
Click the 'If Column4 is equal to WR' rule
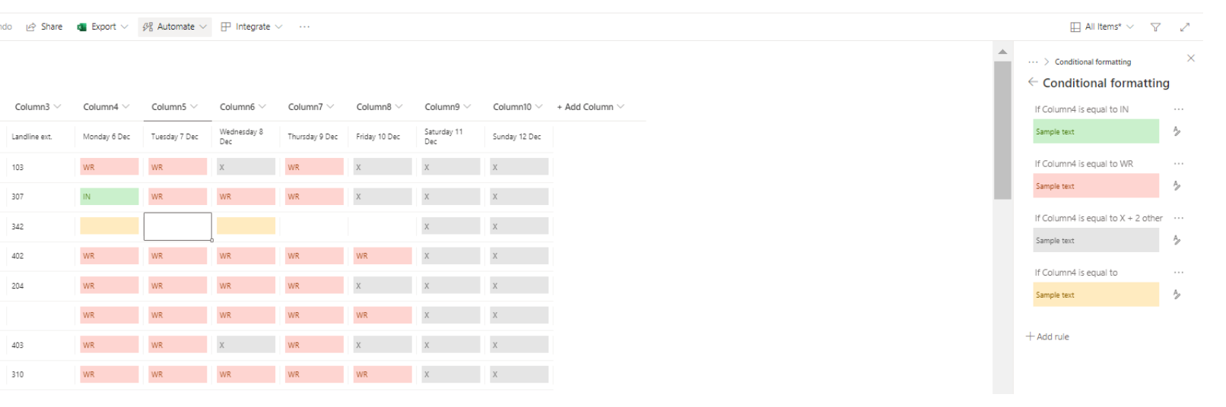1084,163
